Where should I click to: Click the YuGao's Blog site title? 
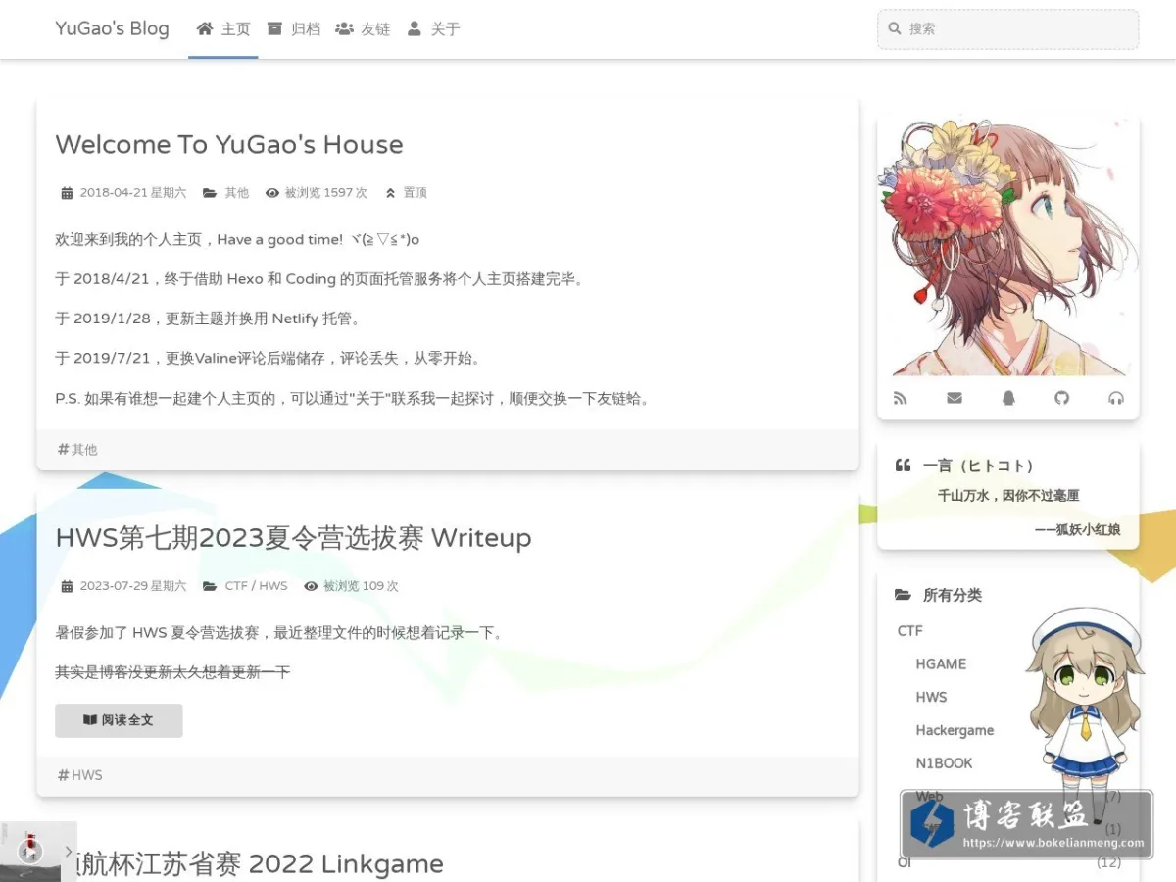point(113,28)
